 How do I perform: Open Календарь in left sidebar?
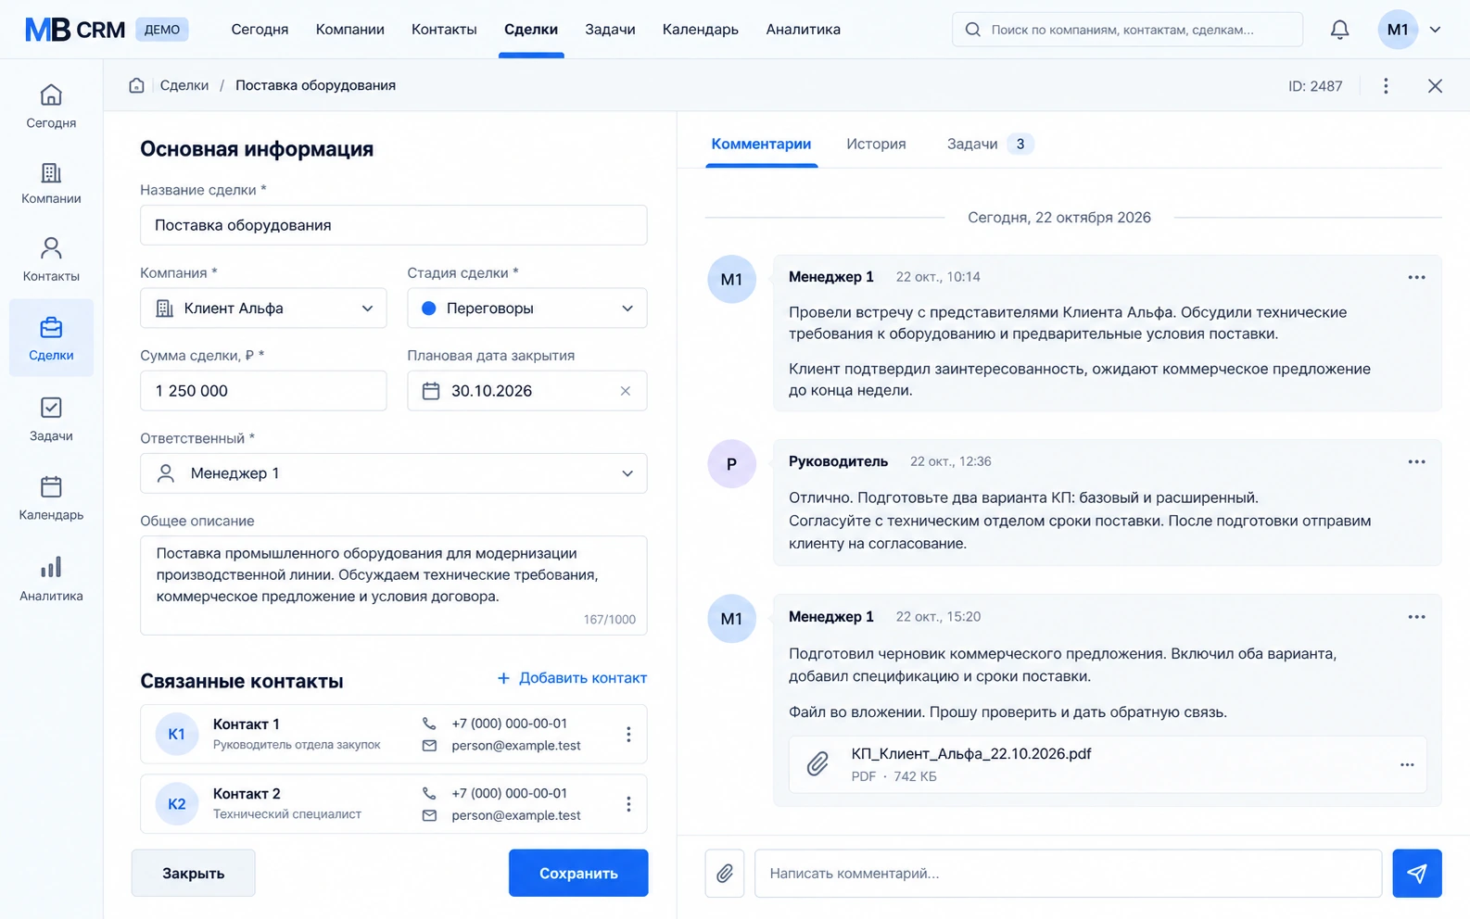coord(51,498)
